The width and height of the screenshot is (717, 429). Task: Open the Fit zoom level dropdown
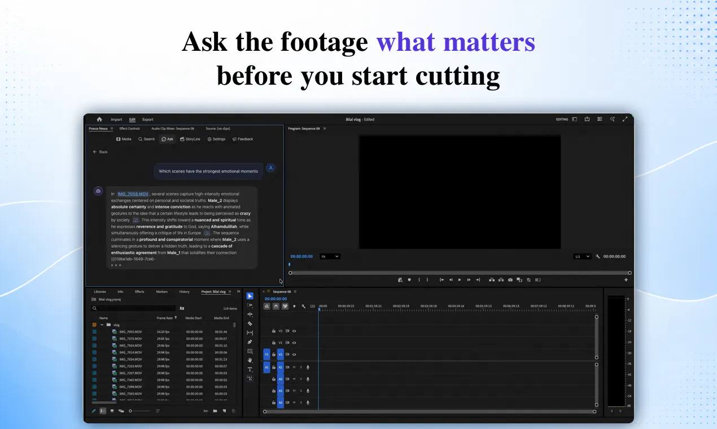click(x=330, y=256)
